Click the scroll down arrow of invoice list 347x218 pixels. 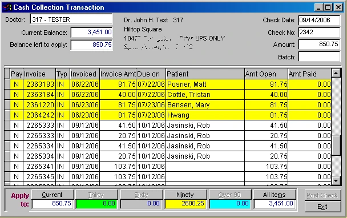click(336, 180)
